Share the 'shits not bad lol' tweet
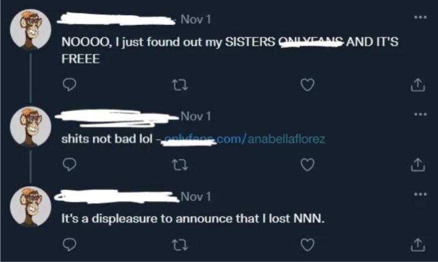 pos(418,165)
